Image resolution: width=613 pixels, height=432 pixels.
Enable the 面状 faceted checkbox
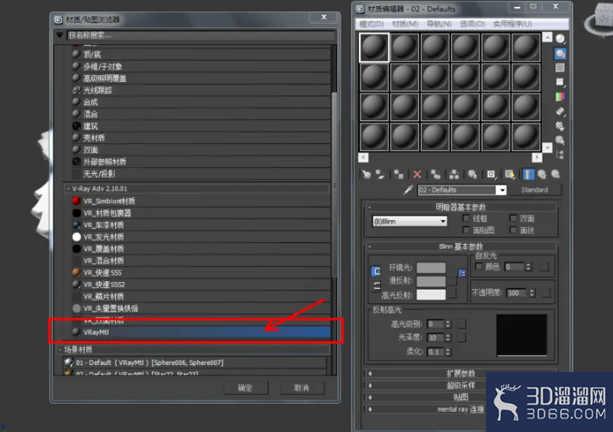(x=513, y=230)
